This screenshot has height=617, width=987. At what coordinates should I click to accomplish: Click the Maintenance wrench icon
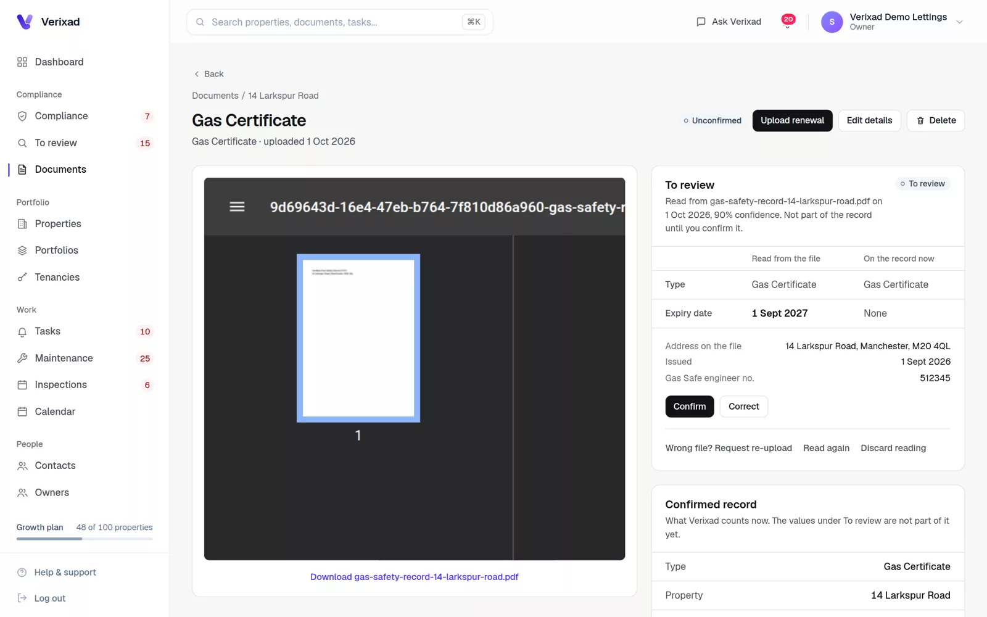(22, 358)
